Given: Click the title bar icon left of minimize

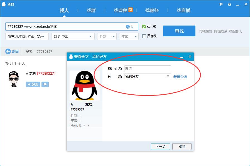Looking at the screenshot, I should click(x=229, y=4).
